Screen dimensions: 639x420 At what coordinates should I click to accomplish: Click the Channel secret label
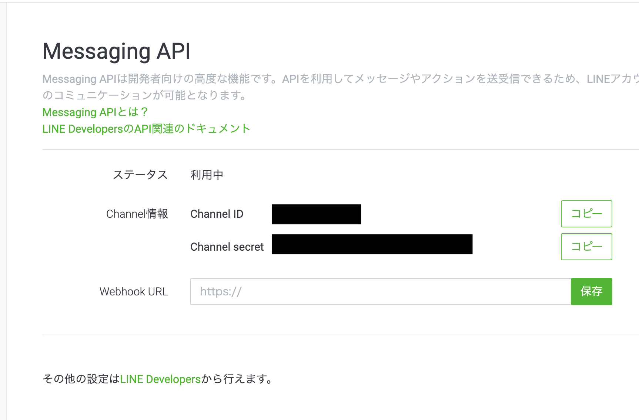(227, 247)
